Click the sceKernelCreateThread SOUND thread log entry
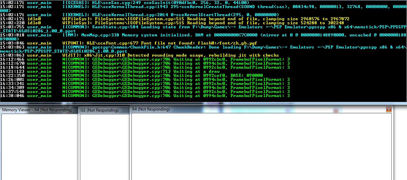 pos(203,7)
